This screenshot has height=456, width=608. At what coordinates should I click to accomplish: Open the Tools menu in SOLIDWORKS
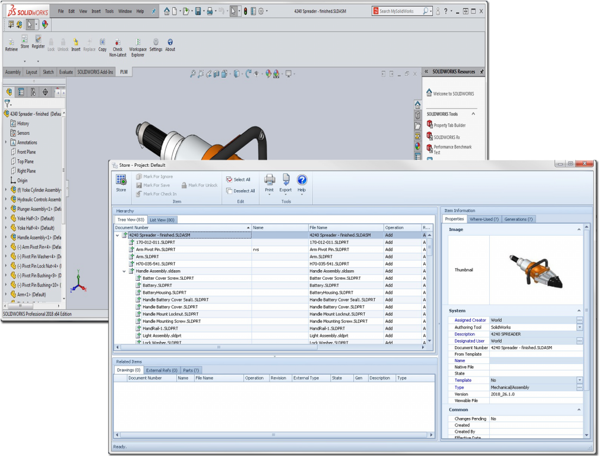point(109,11)
